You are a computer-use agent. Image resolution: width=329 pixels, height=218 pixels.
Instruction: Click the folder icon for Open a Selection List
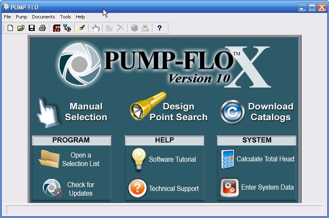point(49,159)
